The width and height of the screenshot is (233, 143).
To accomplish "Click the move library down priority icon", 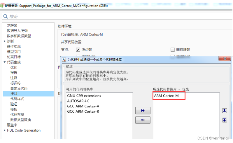I will 224,120.
